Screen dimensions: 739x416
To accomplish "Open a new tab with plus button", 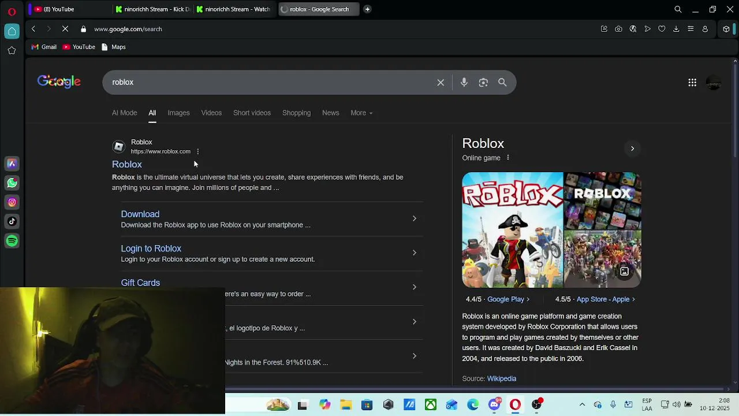I will pos(367,9).
